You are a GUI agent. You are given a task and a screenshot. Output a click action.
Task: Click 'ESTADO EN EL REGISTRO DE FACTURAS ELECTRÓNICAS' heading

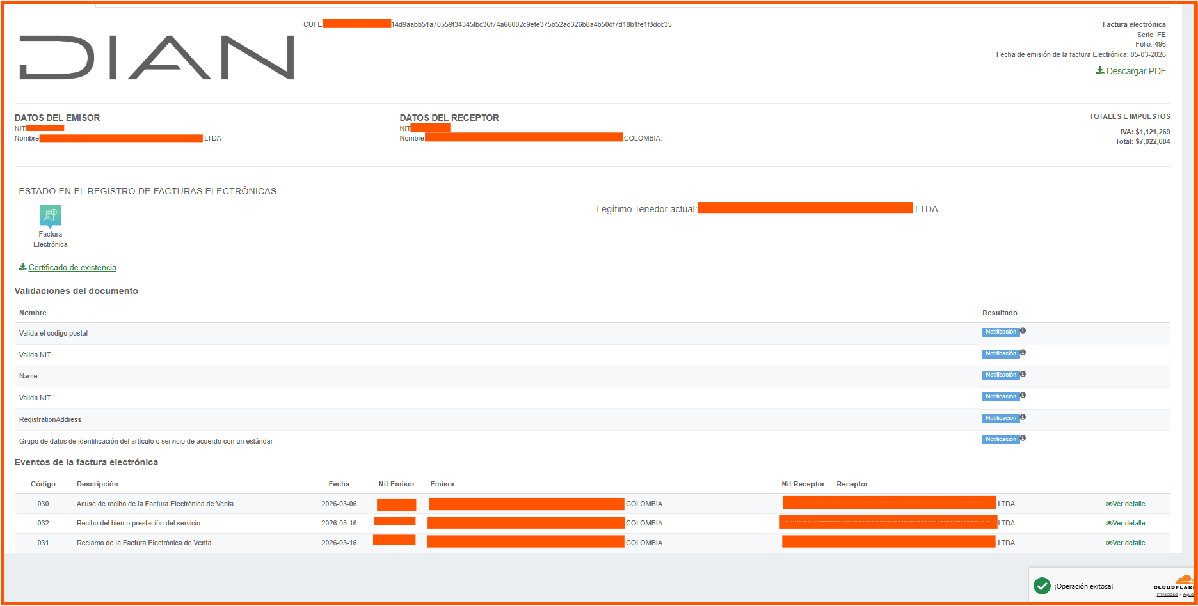pyautogui.click(x=148, y=191)
